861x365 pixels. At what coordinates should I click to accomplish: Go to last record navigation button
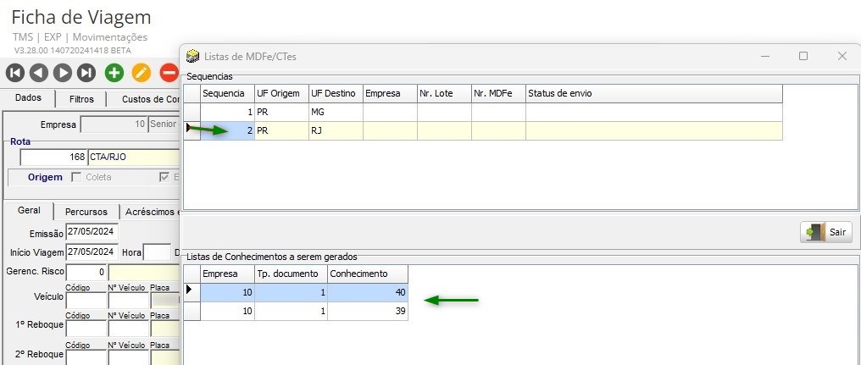(x=86, y=73)
